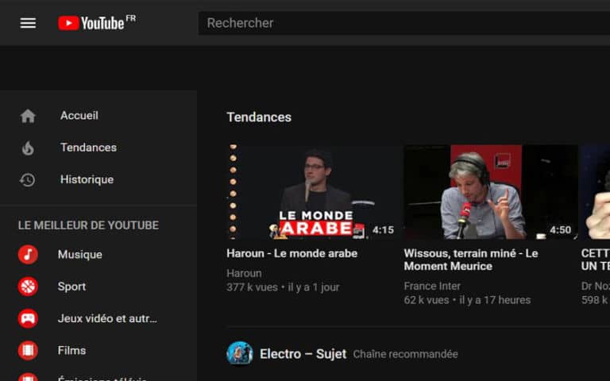Play the Le Monde Arabe video thumbnail

(x=314, y=192)
